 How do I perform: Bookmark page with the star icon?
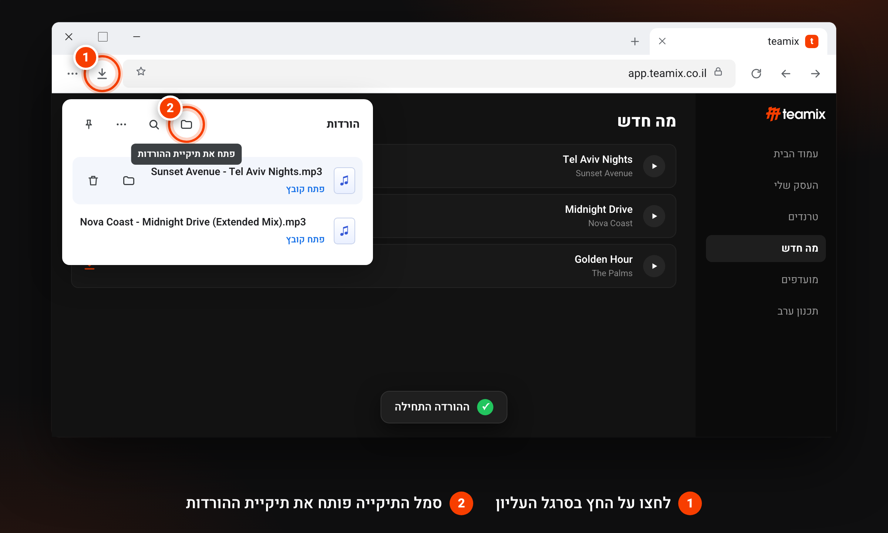click(141, 71)
